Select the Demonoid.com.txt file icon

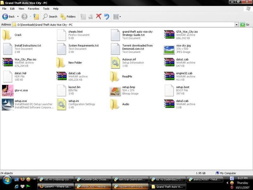click(x=115, y=49)
